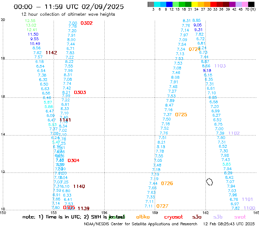Click the s3a time label '1140'
259x227 pixels.
tap(79, 186)
